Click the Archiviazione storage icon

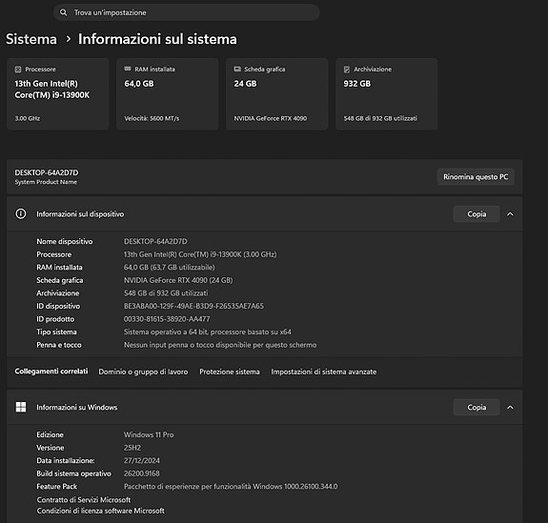pyautogui.click(x=347, y=70)
